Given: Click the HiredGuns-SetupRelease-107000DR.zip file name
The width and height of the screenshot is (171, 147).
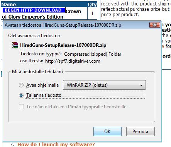Looking at the screenshot, I should tap(63, 45).
